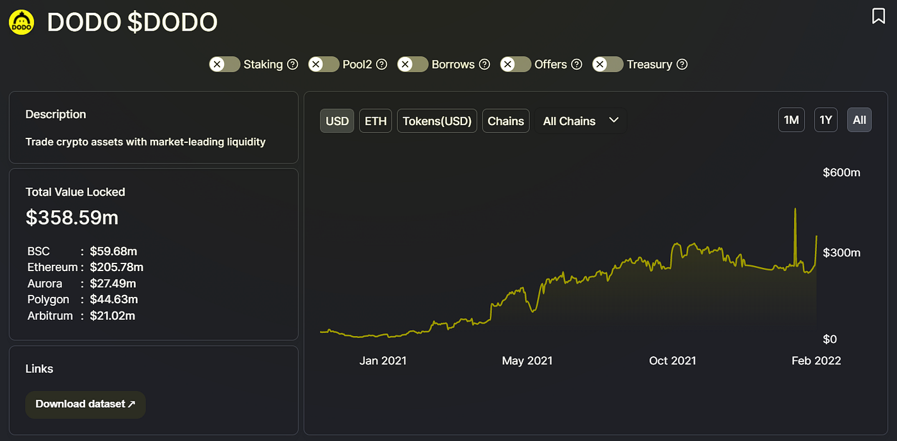Click the Polygon $44.63m row
The image size is (897, 441).
[x=83, y=299]
